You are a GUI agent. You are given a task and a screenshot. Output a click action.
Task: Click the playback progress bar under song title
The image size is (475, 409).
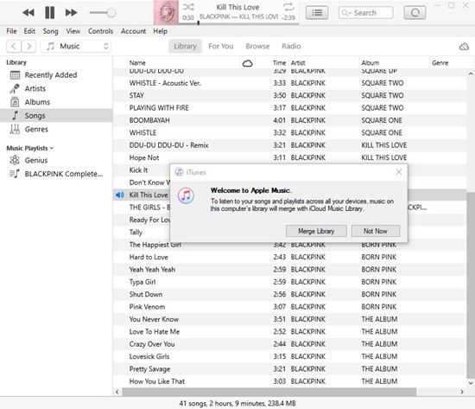pos(239,22)
